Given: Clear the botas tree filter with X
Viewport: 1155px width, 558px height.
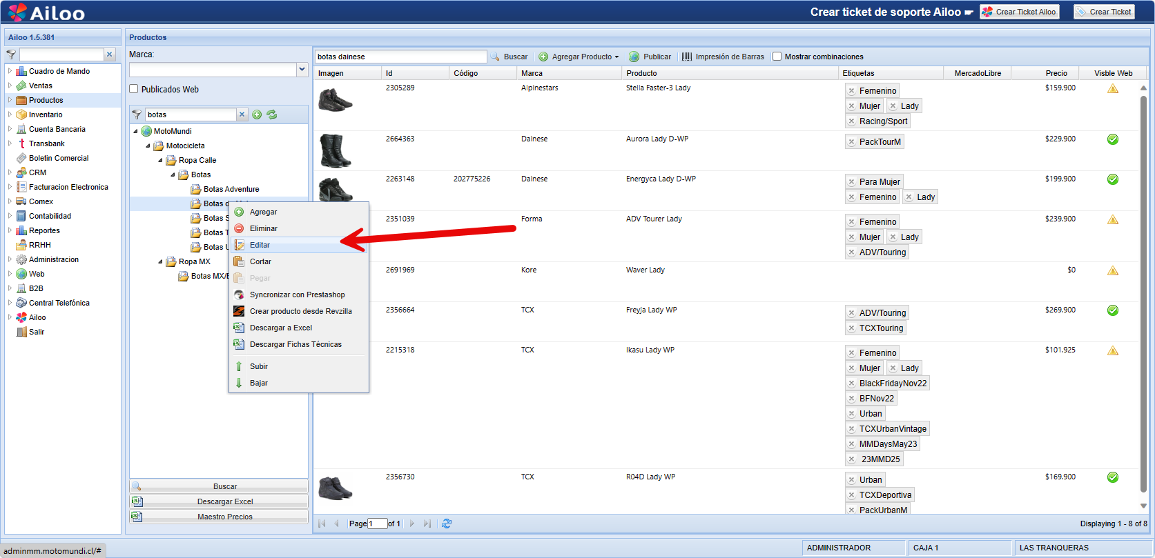Looking at the screenshot, I should coord(242,114).
